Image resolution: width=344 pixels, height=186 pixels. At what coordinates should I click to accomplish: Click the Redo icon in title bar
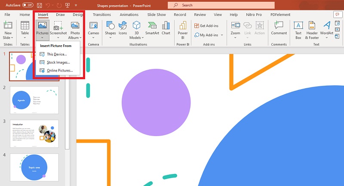click(x=59, y=5)
